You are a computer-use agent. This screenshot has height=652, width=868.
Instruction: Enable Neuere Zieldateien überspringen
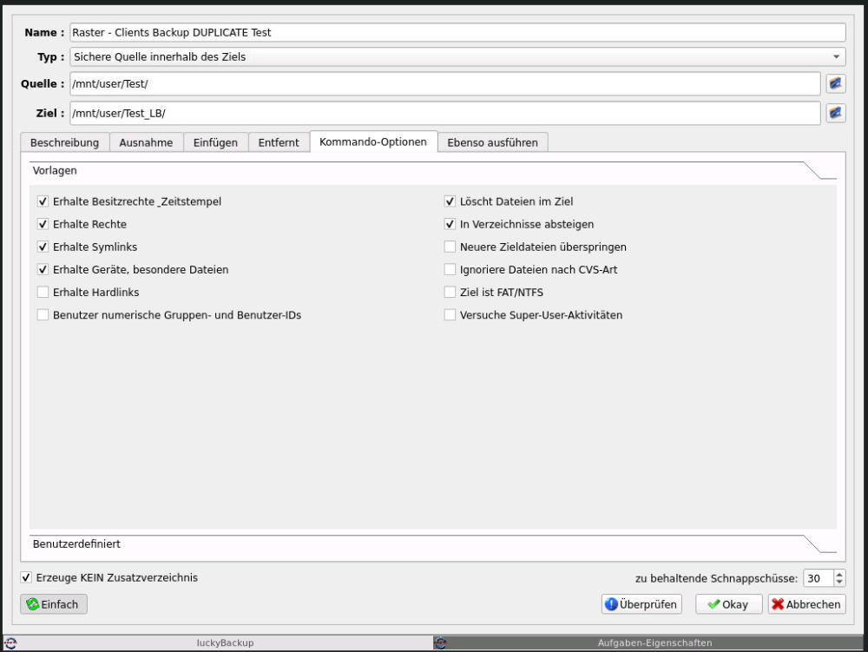point(450,247)
